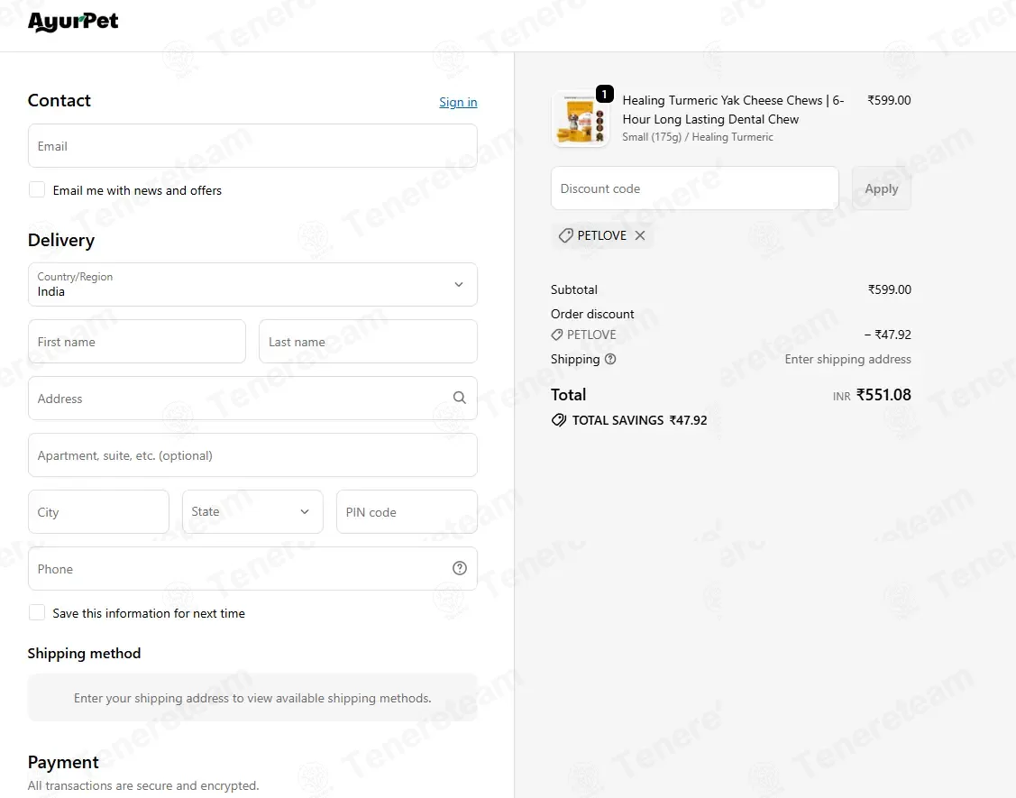Click the − ₹47.92 discount amount
The width and height of the screenshot is (1016, 798).
[x=887, y=335]
